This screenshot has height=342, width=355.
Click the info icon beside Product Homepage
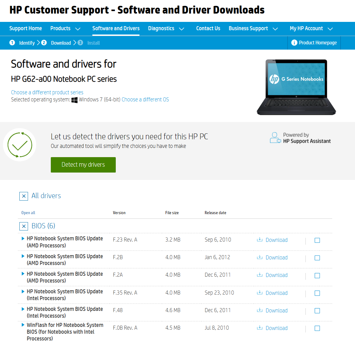point(294,43)
